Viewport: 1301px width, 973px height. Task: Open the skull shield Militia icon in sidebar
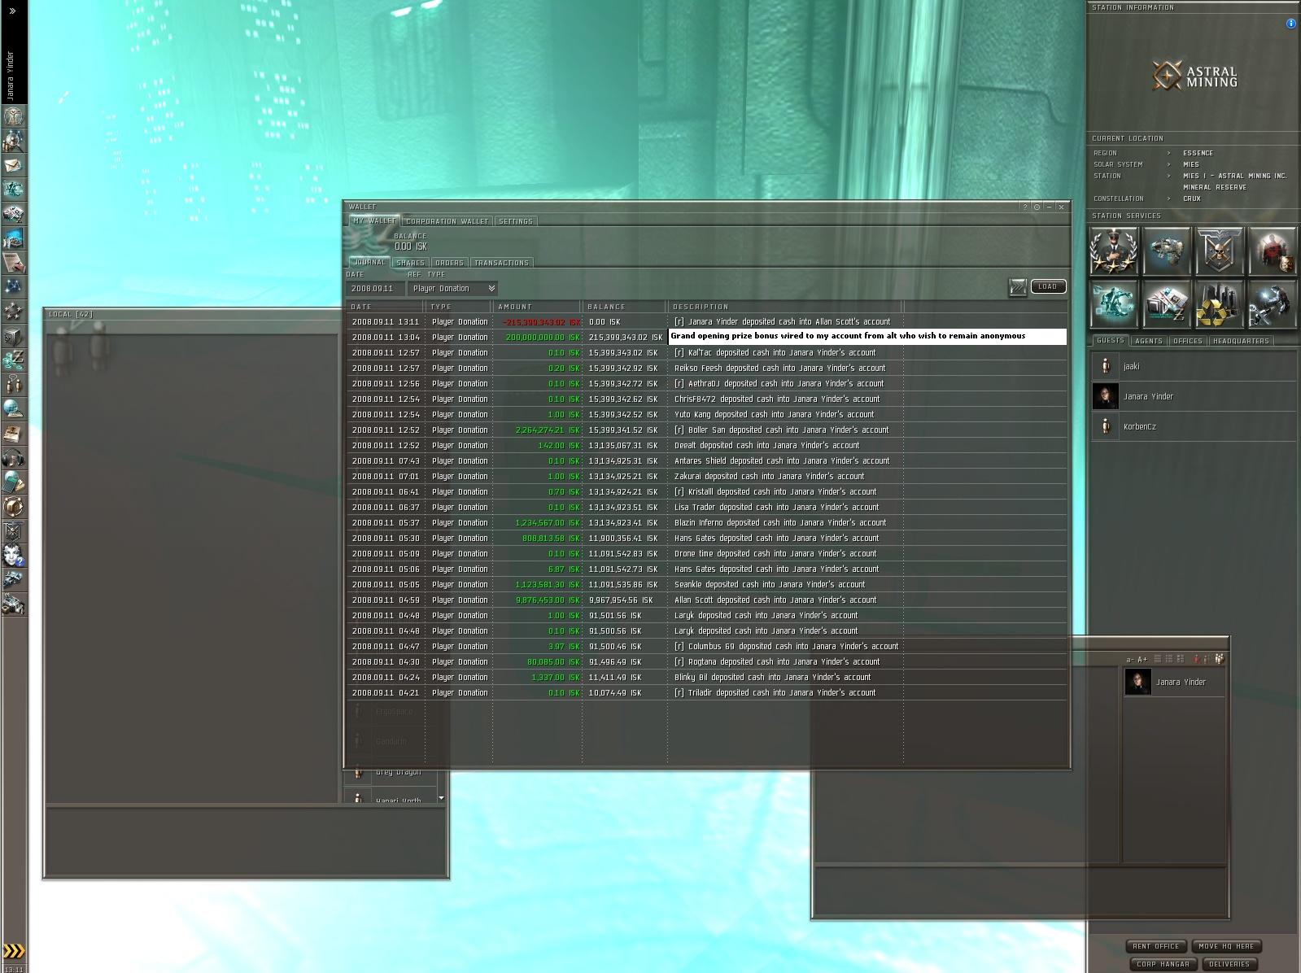[13, 531]
